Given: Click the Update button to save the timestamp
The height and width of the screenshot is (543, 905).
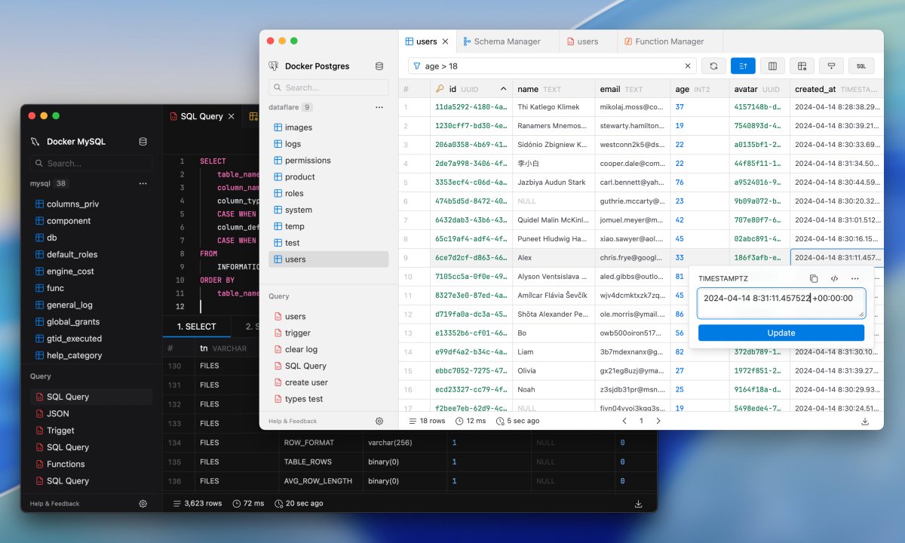Looking at the screenshot, I should 781,333.
